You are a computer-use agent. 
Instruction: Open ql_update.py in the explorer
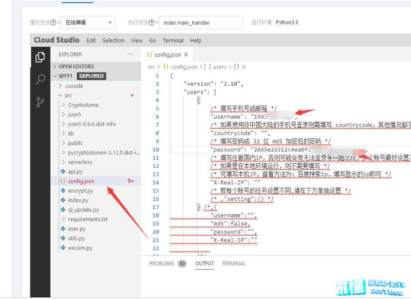tap(96, 210)
